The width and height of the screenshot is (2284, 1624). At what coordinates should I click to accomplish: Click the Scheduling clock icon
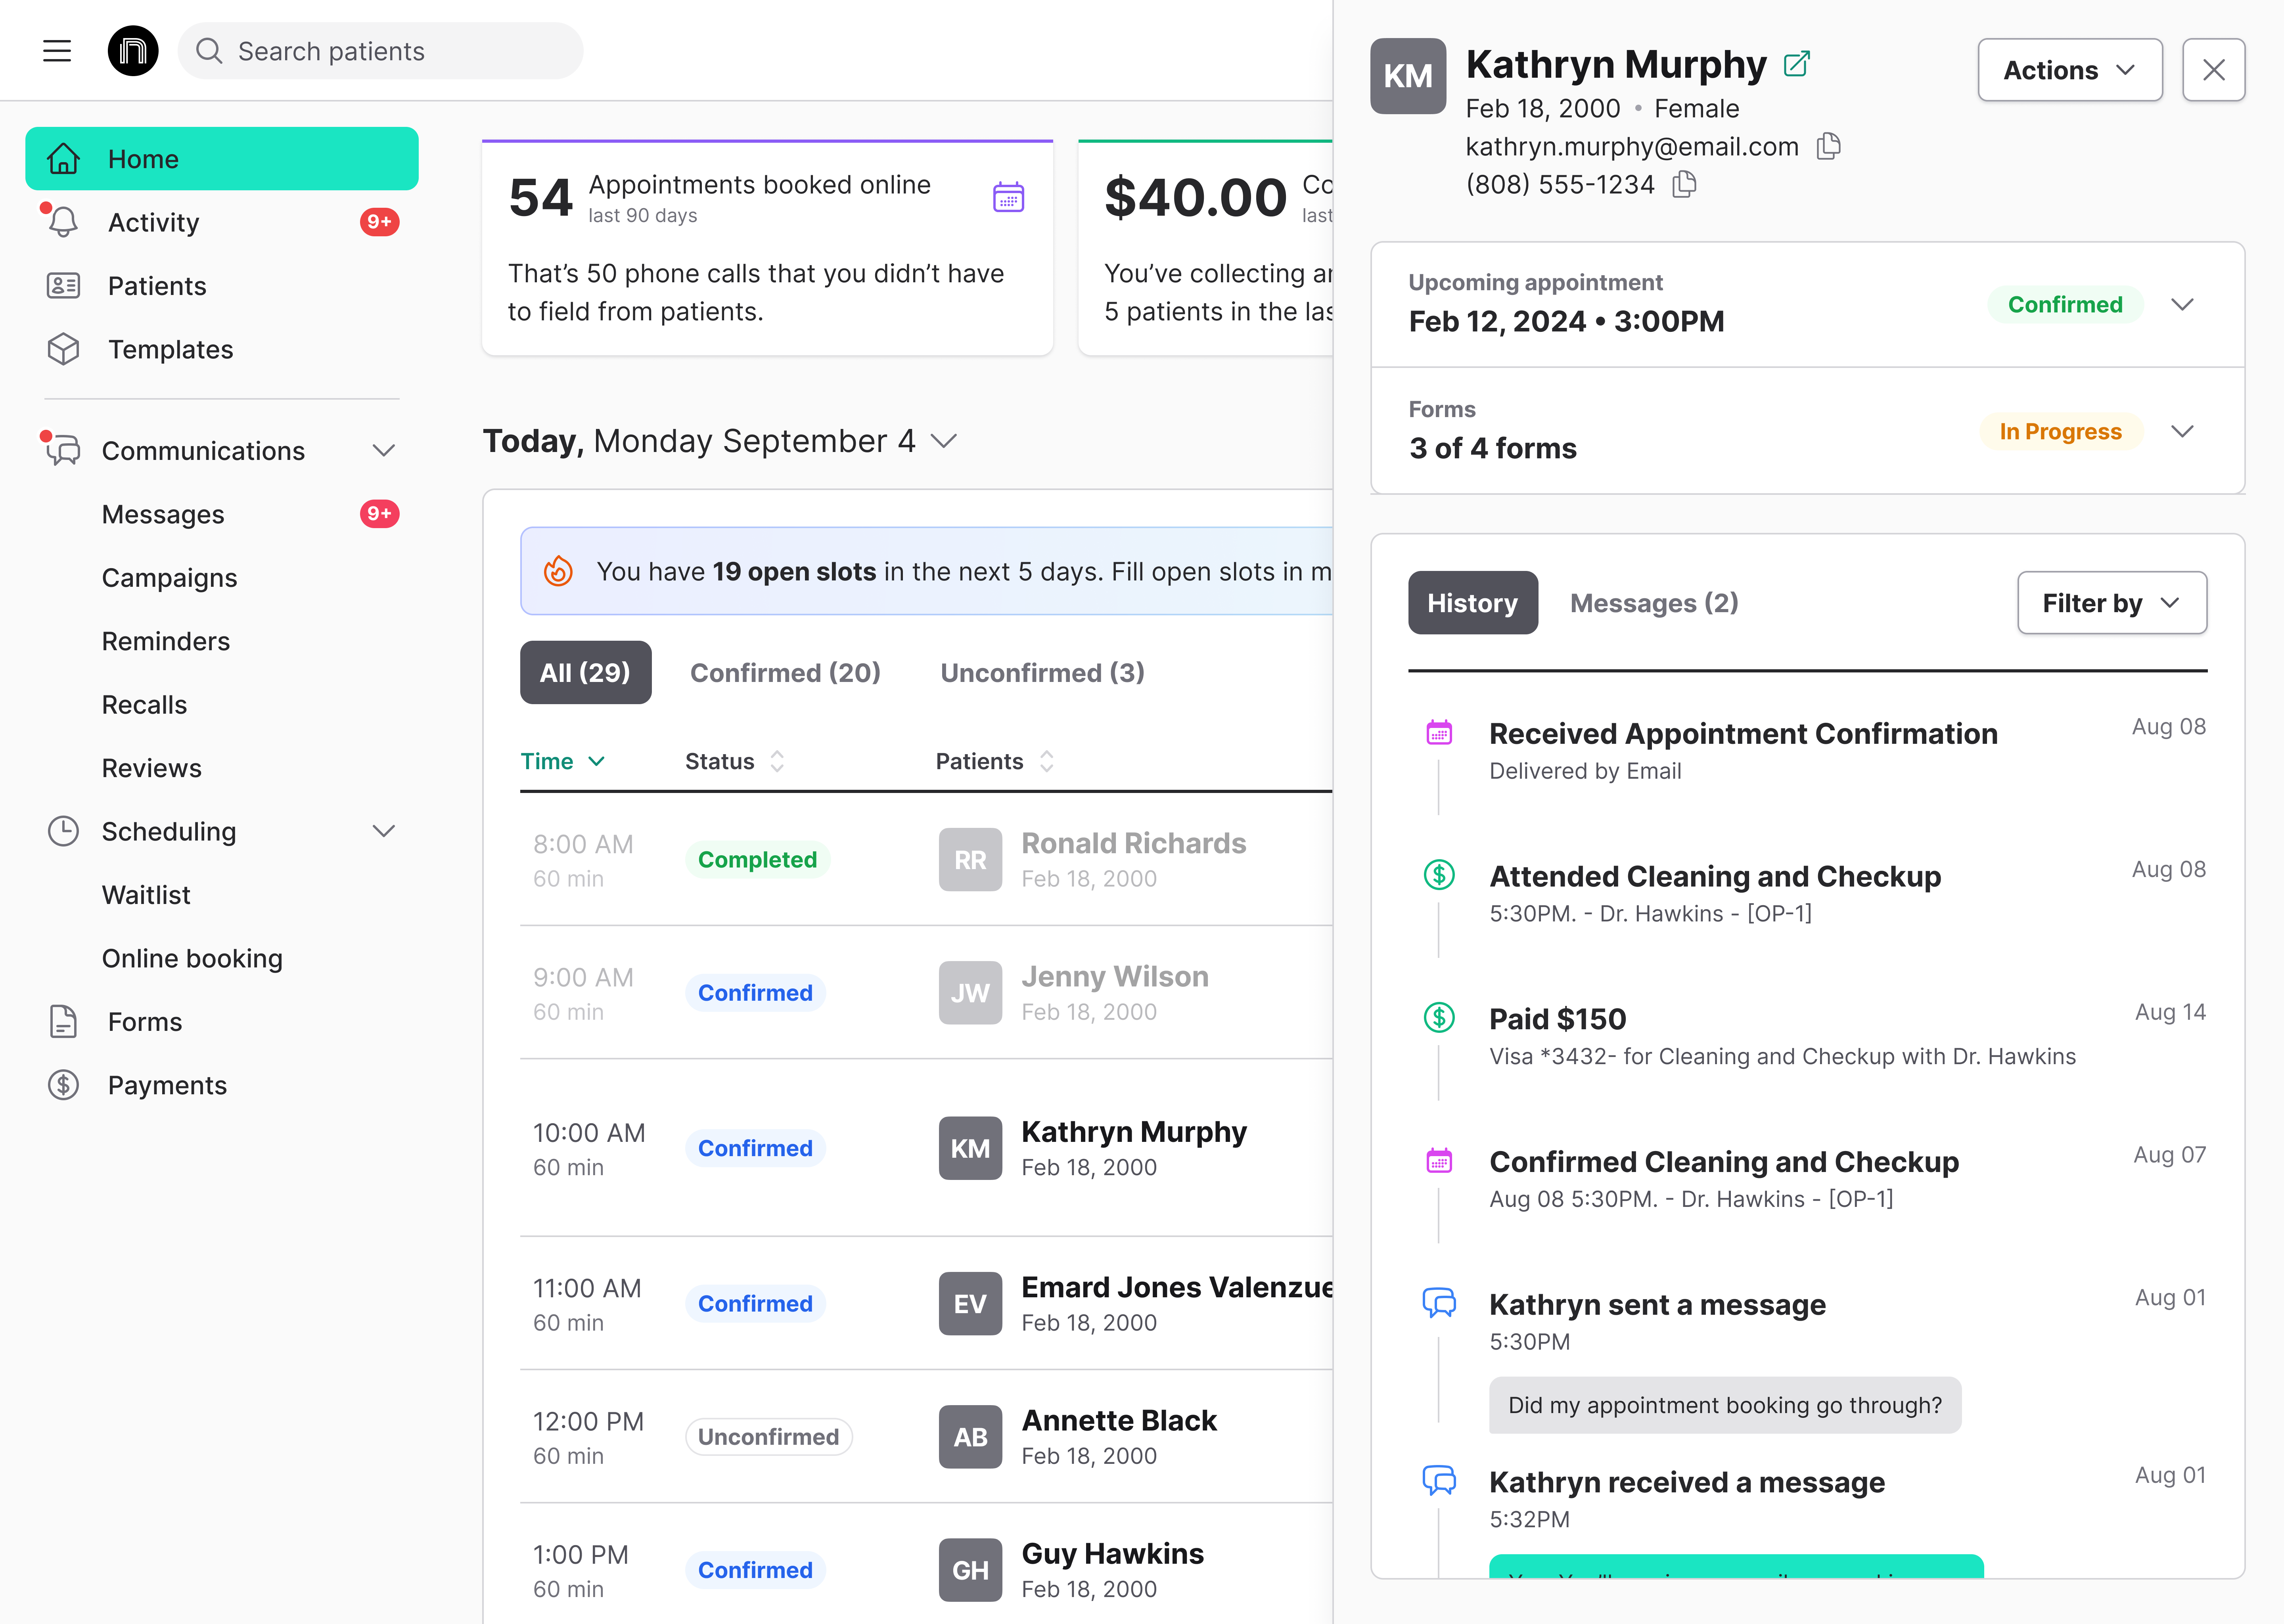[x=63, y=831]
